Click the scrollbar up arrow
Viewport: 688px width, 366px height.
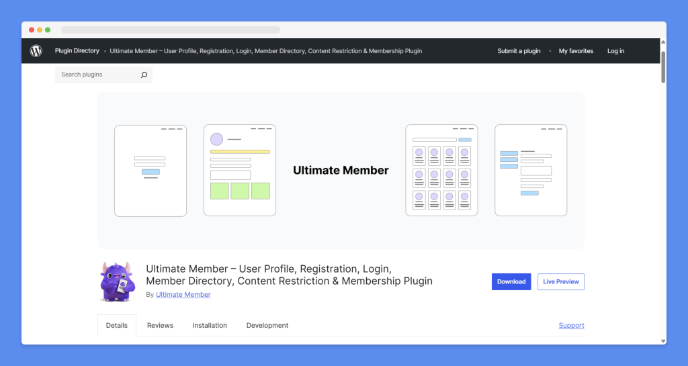click(x=663, y=42)
